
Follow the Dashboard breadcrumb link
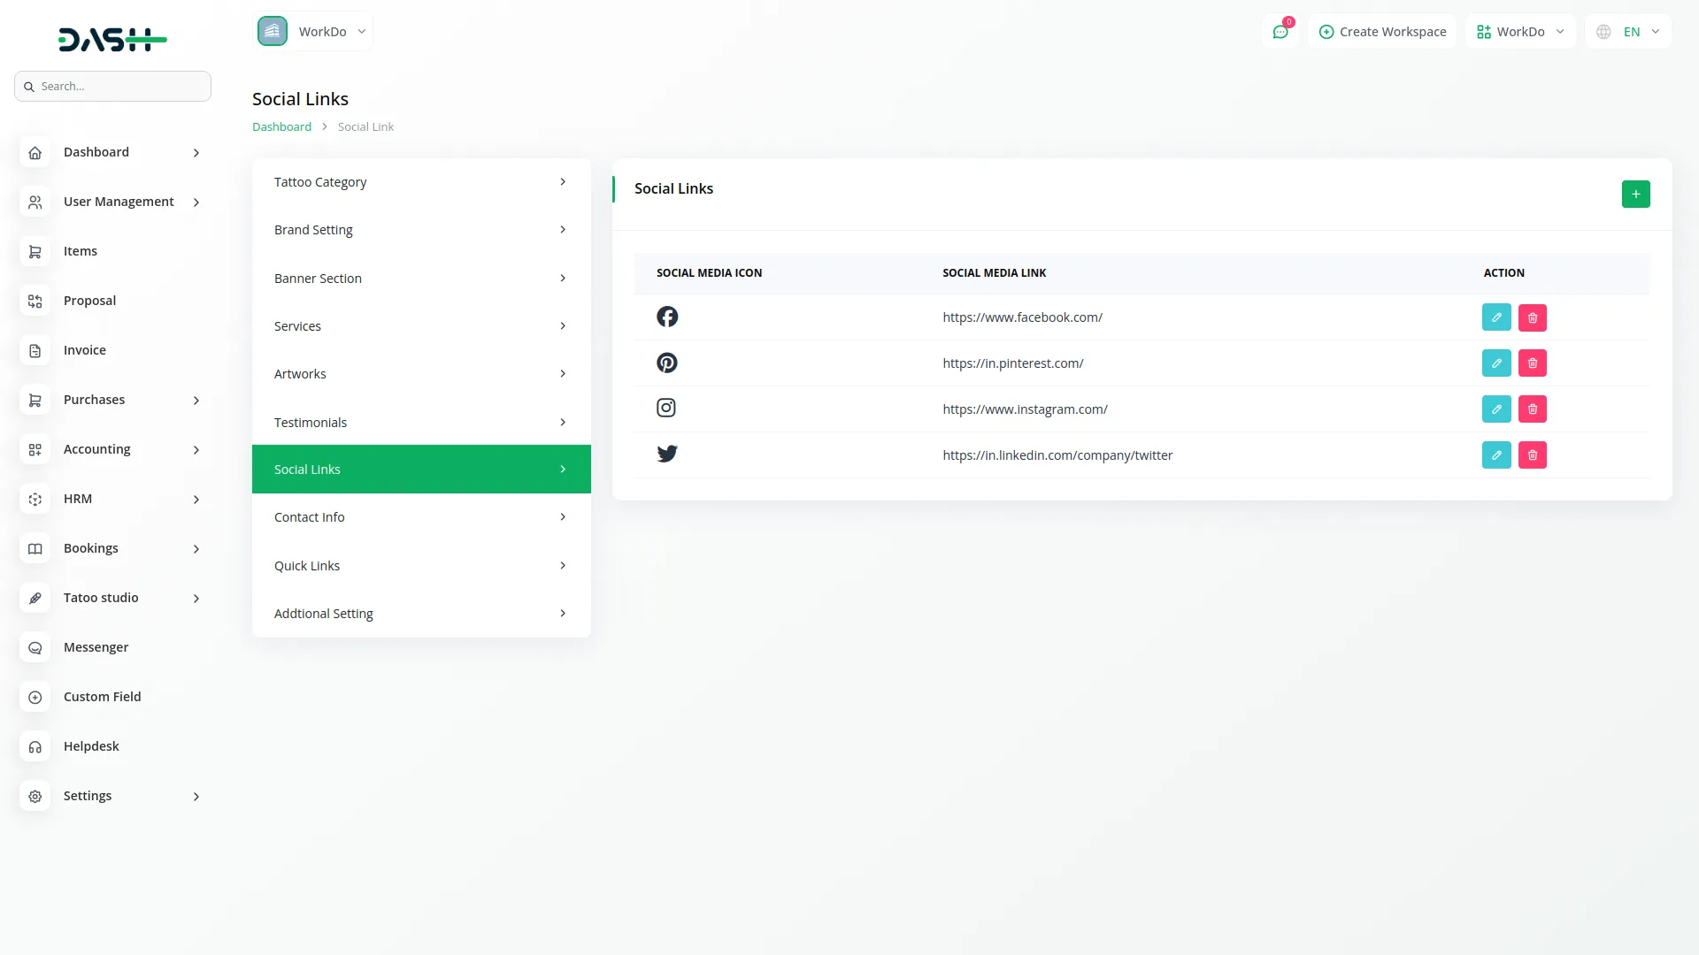(x=281, y=126)
